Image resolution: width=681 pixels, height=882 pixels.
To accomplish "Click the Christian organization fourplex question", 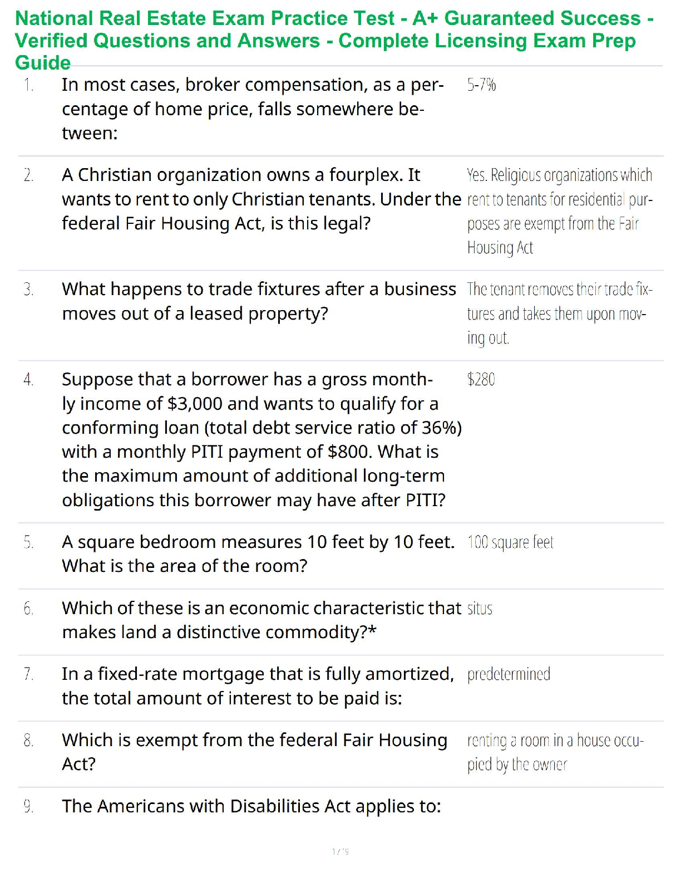I will coord(261,199).
